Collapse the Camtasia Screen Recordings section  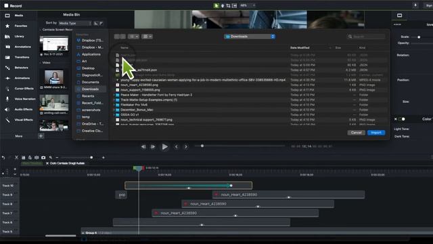(x=41, y=30)
